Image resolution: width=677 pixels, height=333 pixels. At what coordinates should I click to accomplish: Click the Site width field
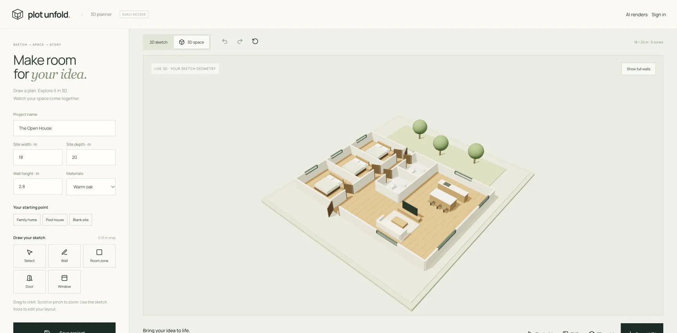pos(38,157)
